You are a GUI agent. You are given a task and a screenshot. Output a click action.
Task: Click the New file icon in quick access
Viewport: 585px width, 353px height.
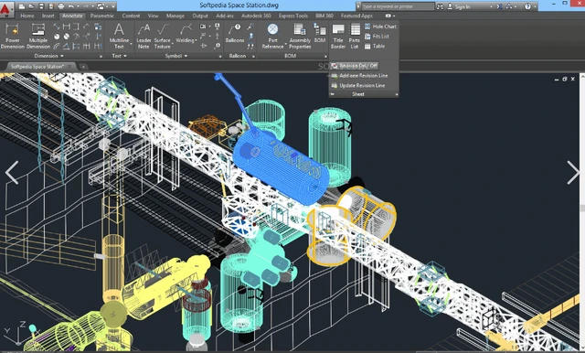click(x=22, y=6)
